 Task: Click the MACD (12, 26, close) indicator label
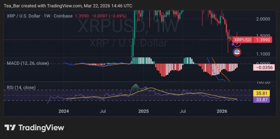pyautogui.click(x=28, y=63)
